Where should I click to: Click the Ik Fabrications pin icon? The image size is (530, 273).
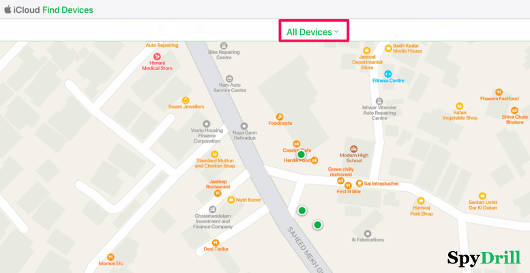368,233
